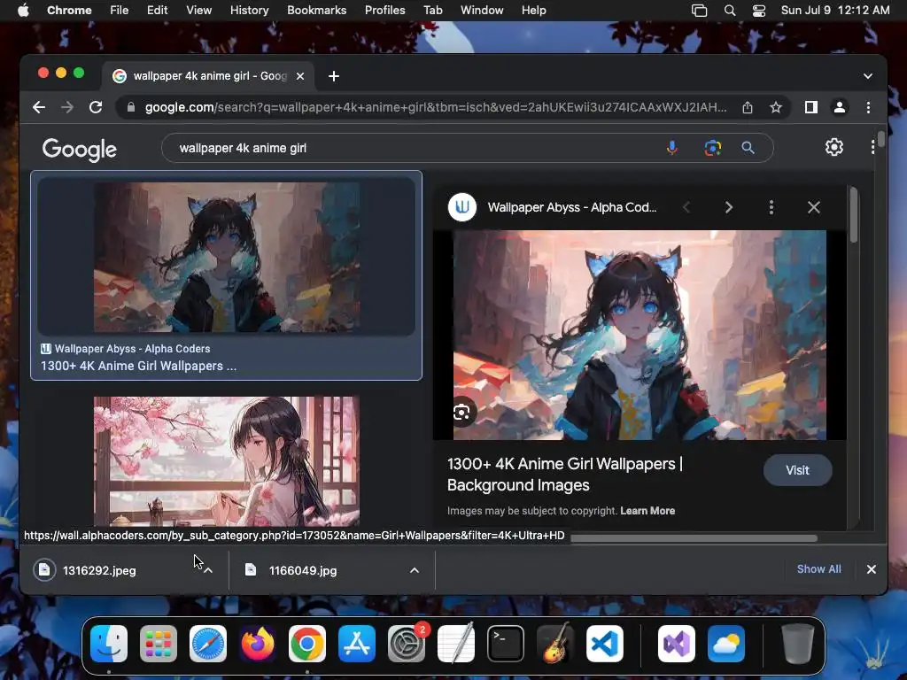The width and height of the screenshot is (907, 680).
Task: Open Chrome three-dot menu
Action: tap(868, 107)
